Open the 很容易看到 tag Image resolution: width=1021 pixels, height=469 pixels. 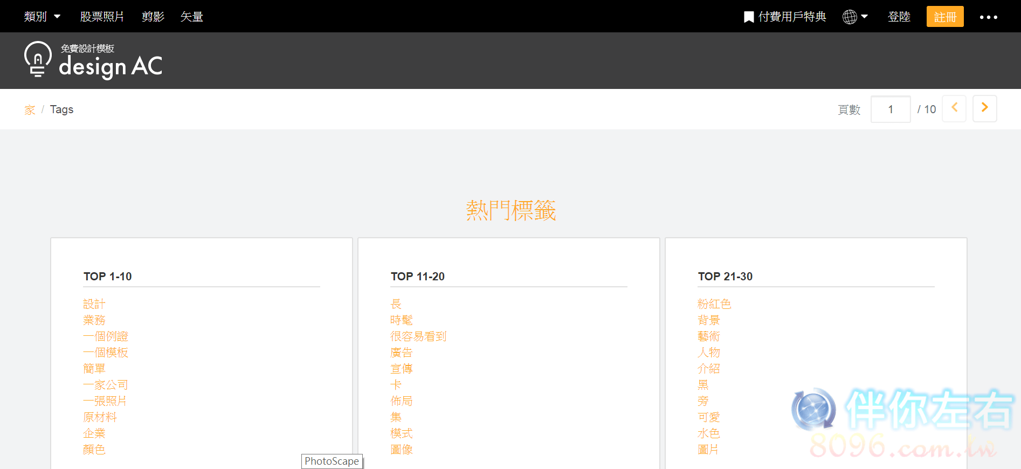tap(418, 336)
